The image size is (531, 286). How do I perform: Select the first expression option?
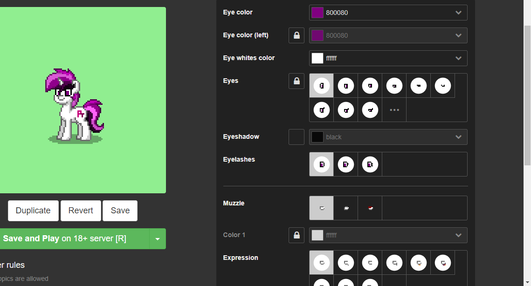321,263
